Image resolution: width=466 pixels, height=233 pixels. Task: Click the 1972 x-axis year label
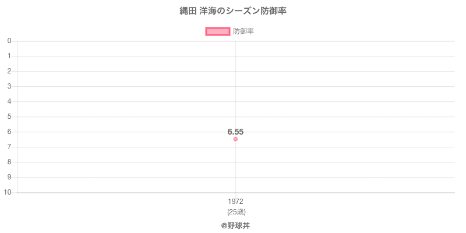point(235,202)
